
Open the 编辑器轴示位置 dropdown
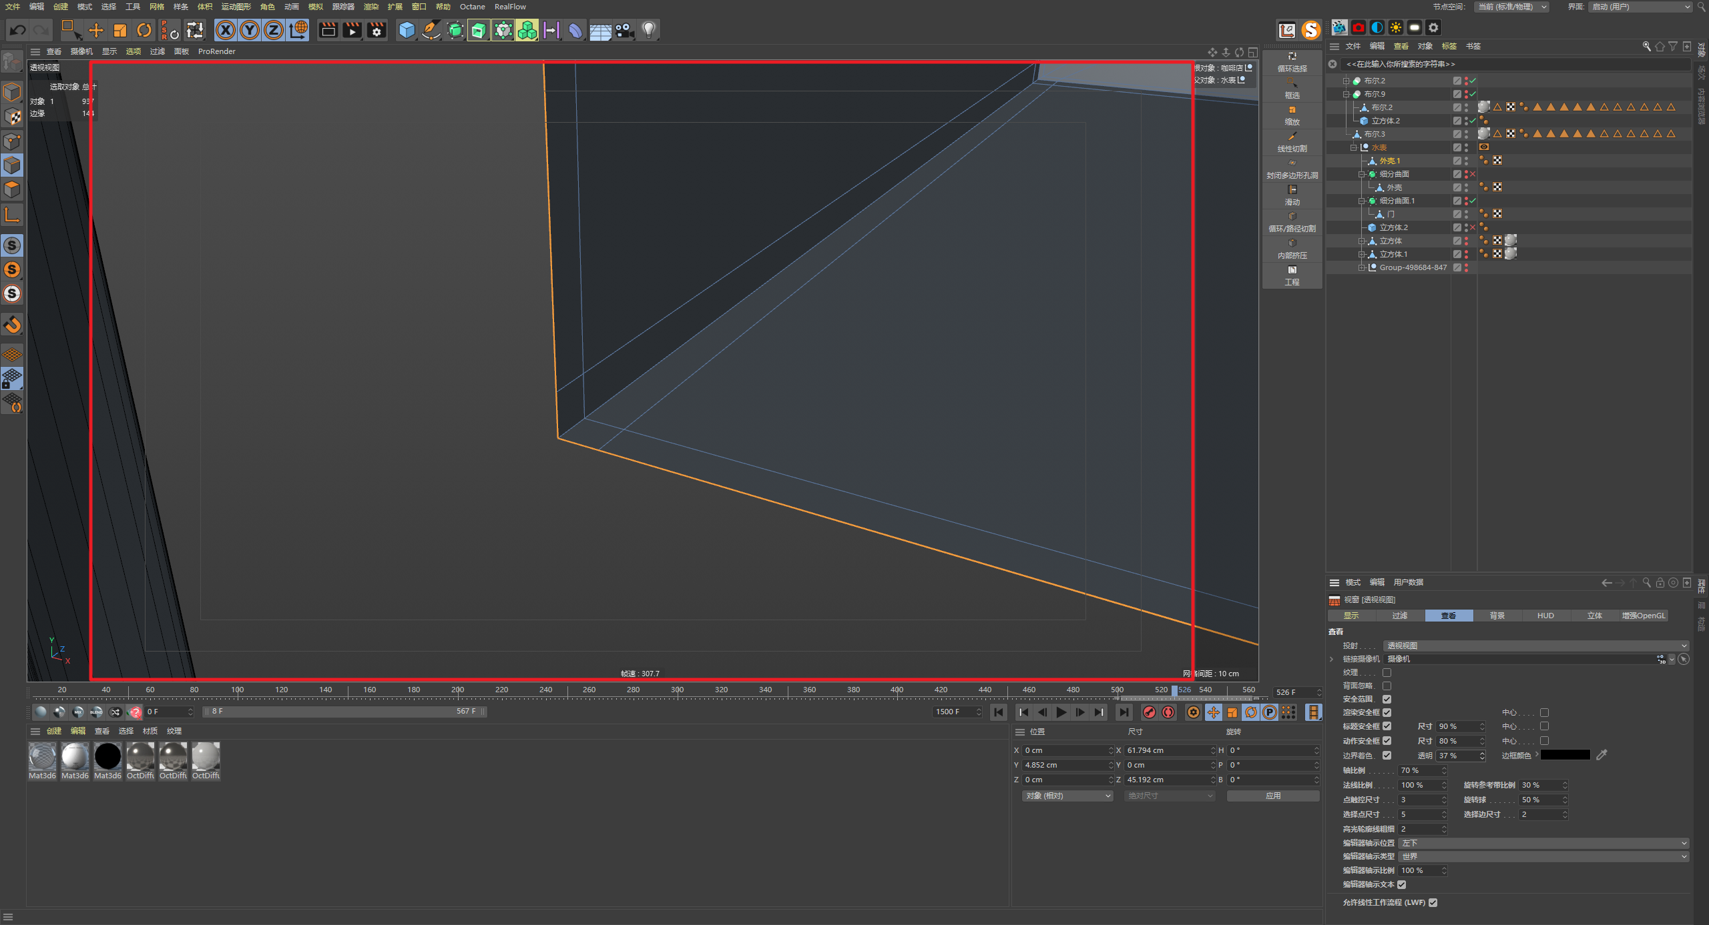[x=1543, y=843]
